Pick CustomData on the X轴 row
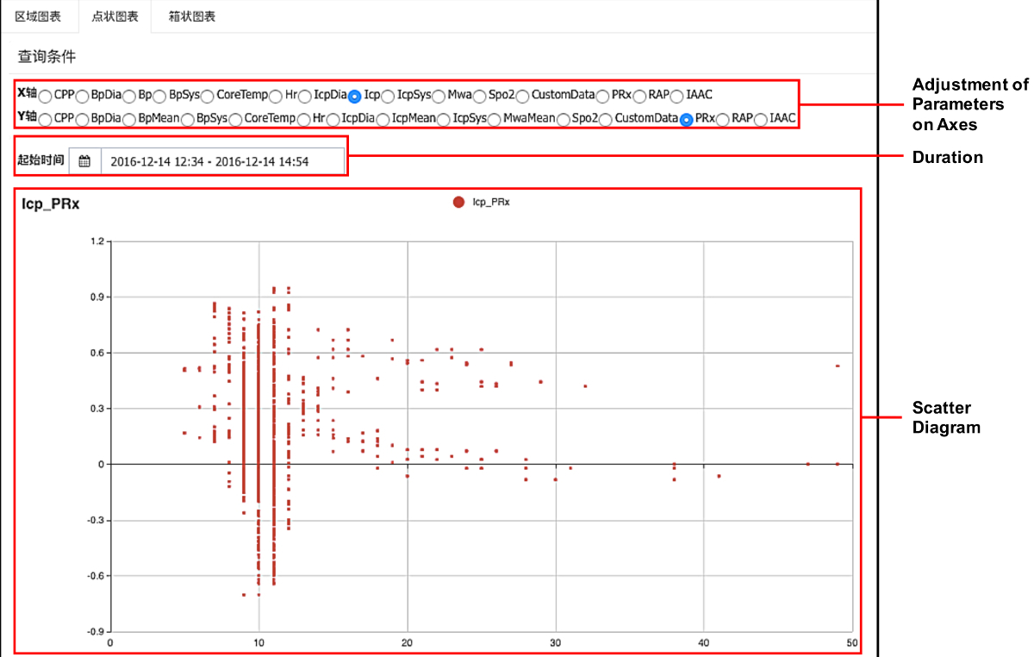Image resolution: width=1034 pixels, height=657 pixels. [522, 96]
